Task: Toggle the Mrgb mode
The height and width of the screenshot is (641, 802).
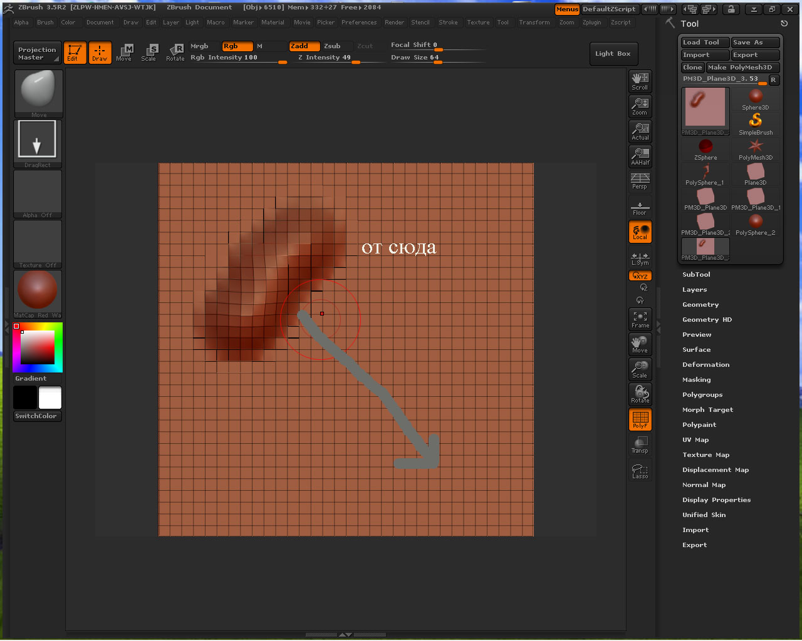Action: tap(204, 46)
